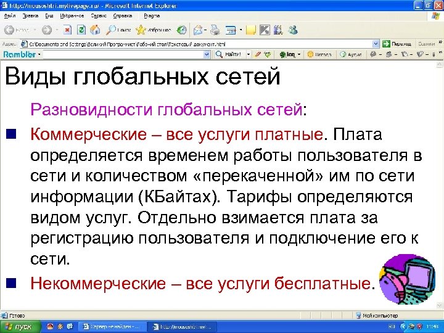Click the Edit page icon in toolbar
444x333 pixels.
tap(231, 30)
